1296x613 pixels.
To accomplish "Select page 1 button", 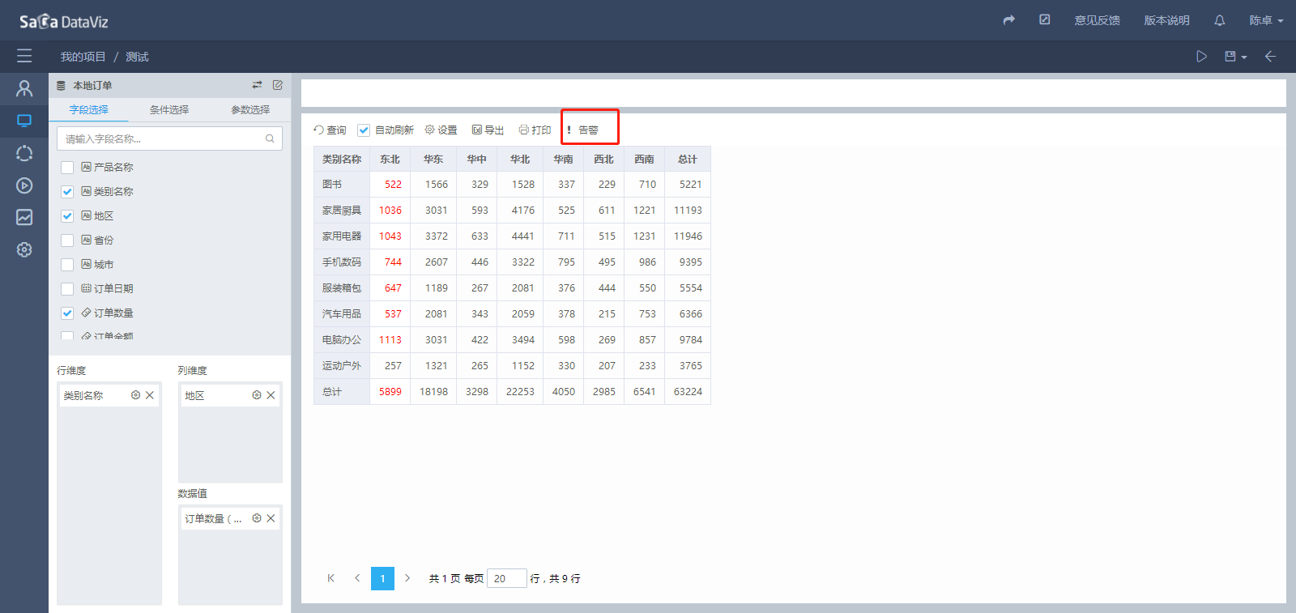I will pos(382,578).
